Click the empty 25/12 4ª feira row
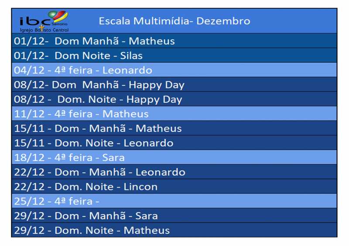Screen dimensions: 349x246 coord(174,201)
